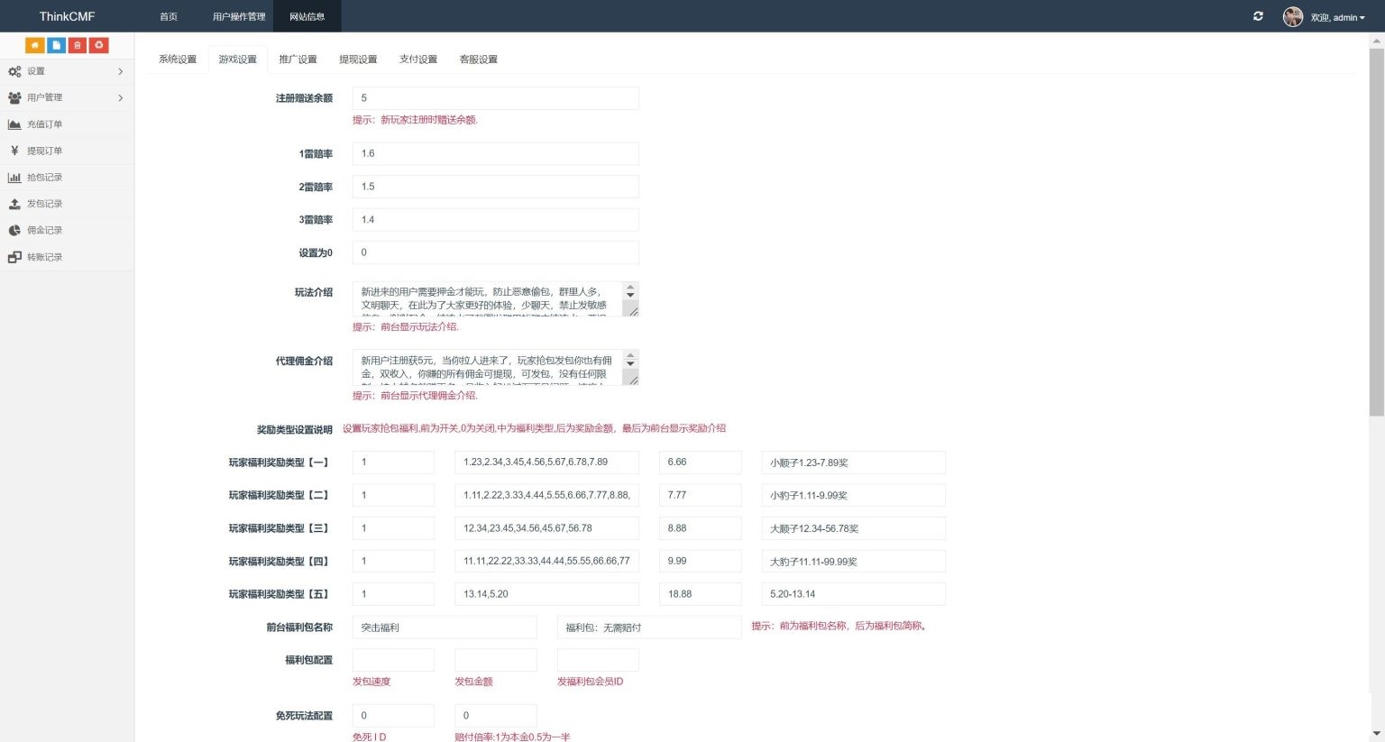Click the field showing 13.14,5.20
1385x742 pixels.
pos(546,594)
